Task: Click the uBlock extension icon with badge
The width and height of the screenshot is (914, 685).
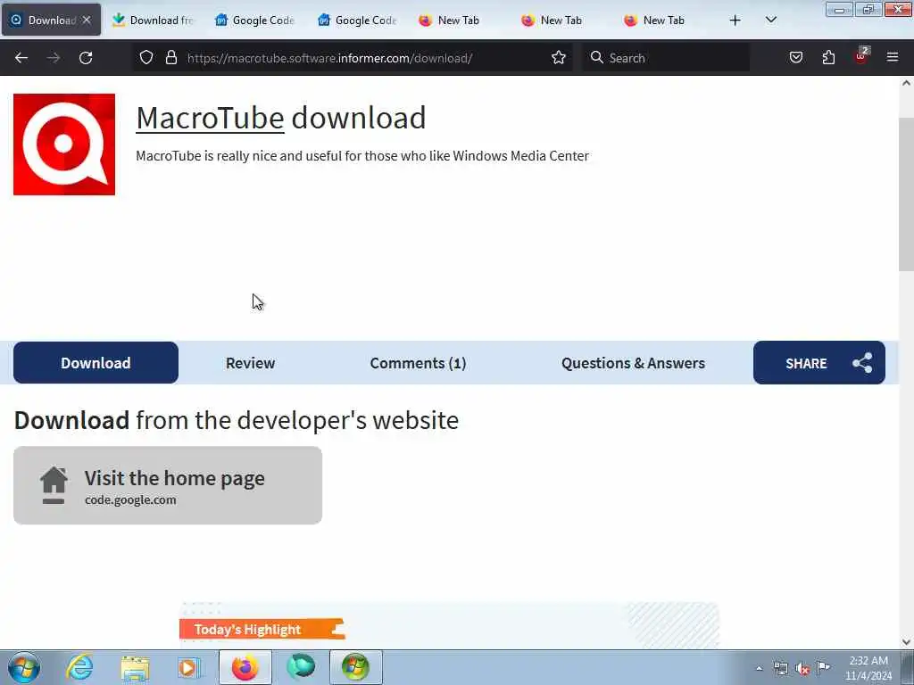Action: pyautogui.click(x=861, y=56)
